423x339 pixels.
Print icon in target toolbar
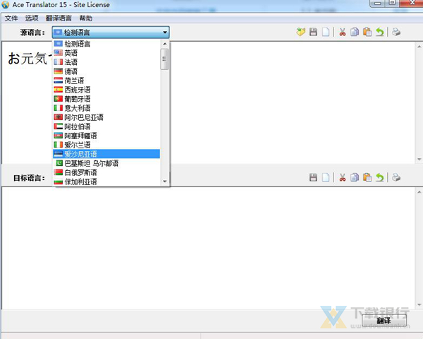tap(396, 177)
